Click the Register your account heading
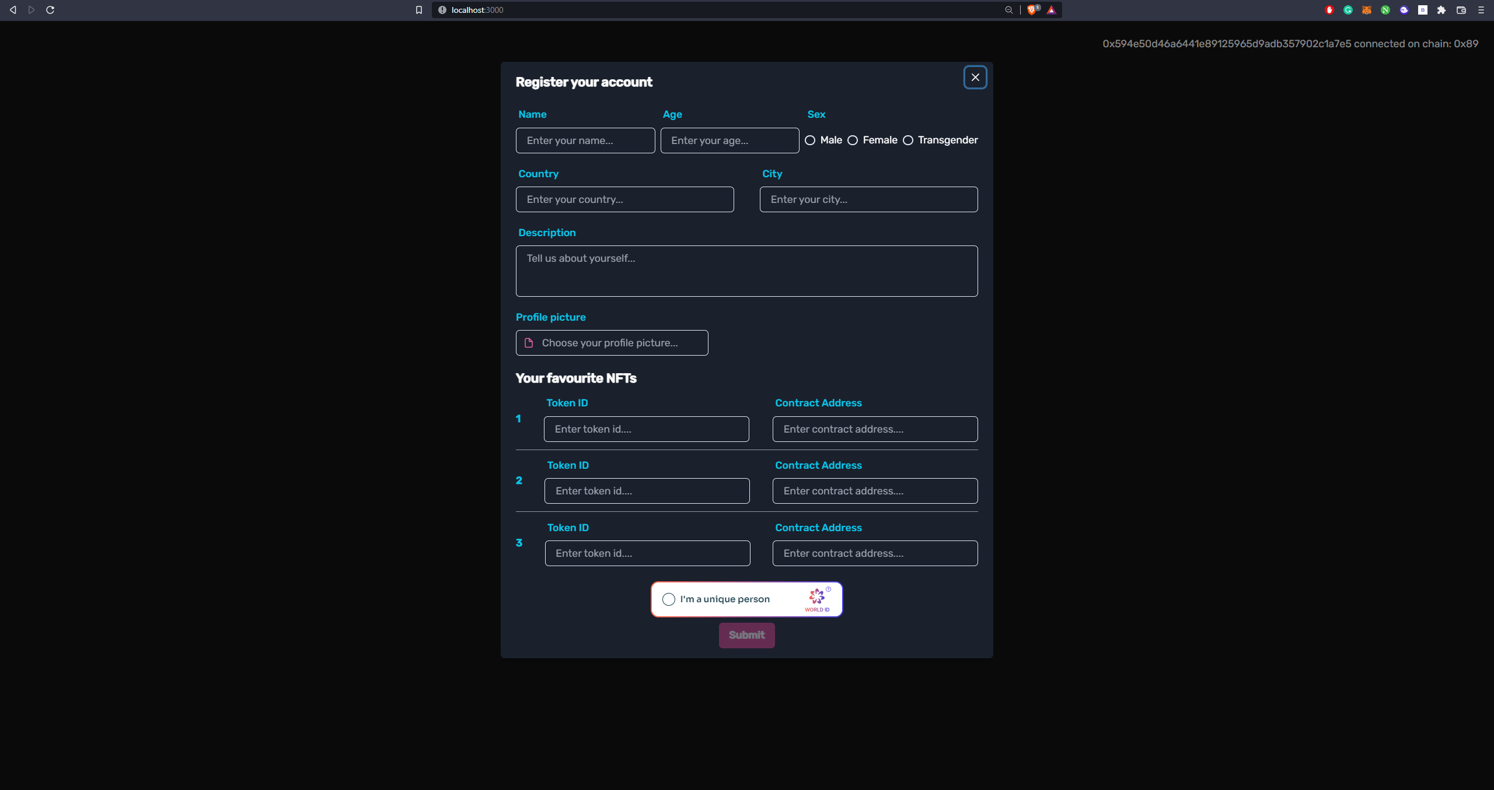Image resolution: width=1494 pixels, height=790 pixels. pyautogui.click(x=584, y=82)
